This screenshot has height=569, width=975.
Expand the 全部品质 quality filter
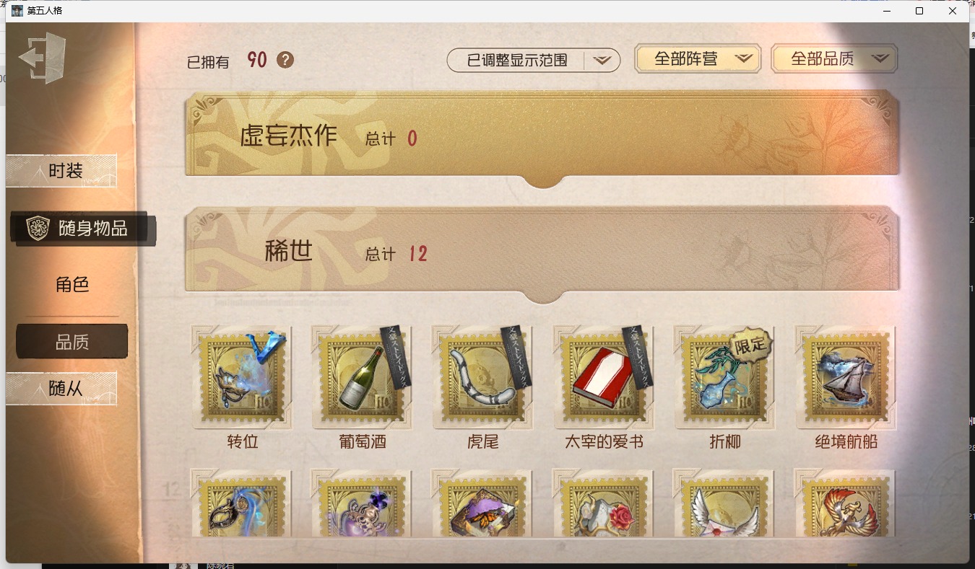pos(834,59)
